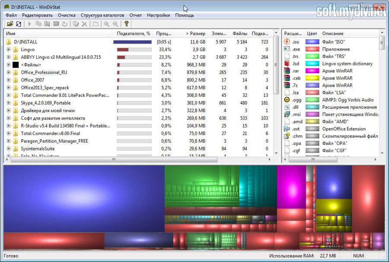Click the Open folder toolbar icon
The image size is (389, 262).
[x=10, y=24]
